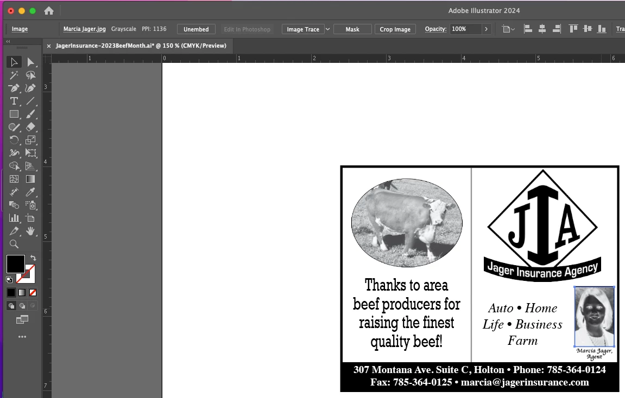
Task: Reset default fill and stroke
Action: pyautogui.click(x=9, y=280)
